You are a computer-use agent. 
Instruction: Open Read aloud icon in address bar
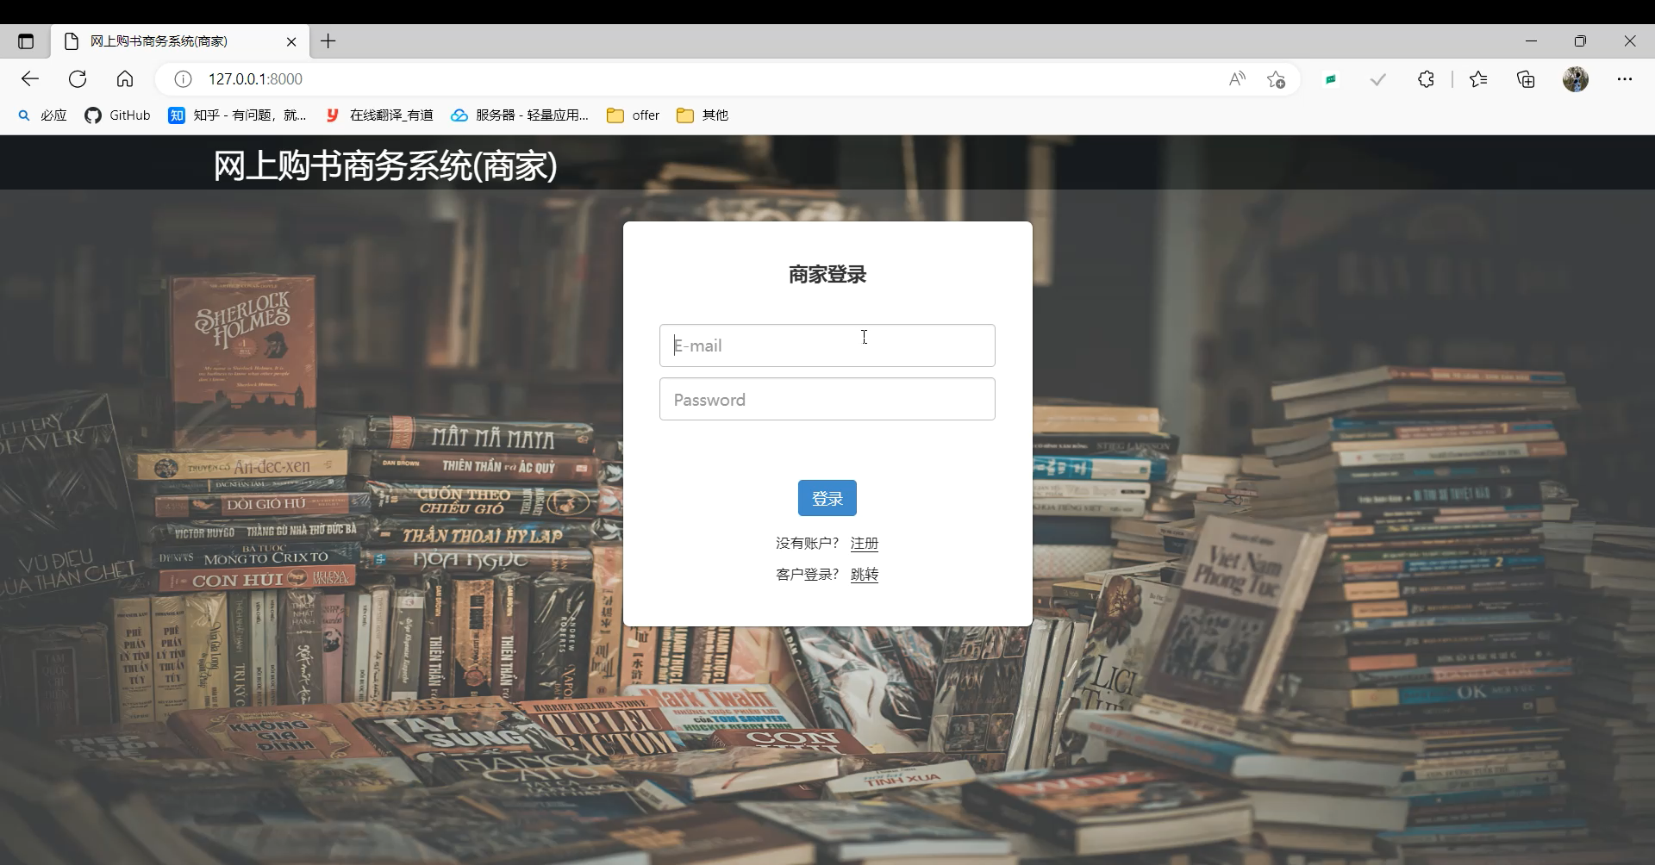(1237, 79)
